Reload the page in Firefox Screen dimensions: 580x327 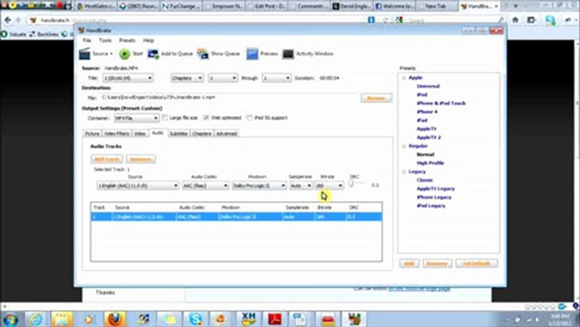[x=385, y=20]
